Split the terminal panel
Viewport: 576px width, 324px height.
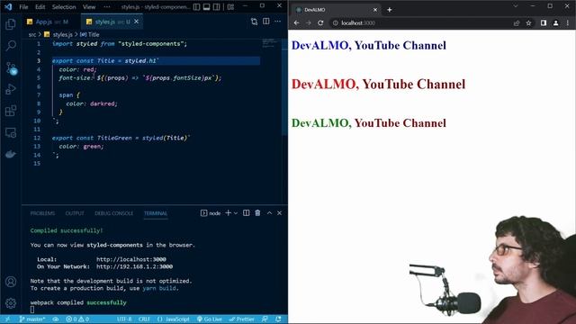click(246, 213)
